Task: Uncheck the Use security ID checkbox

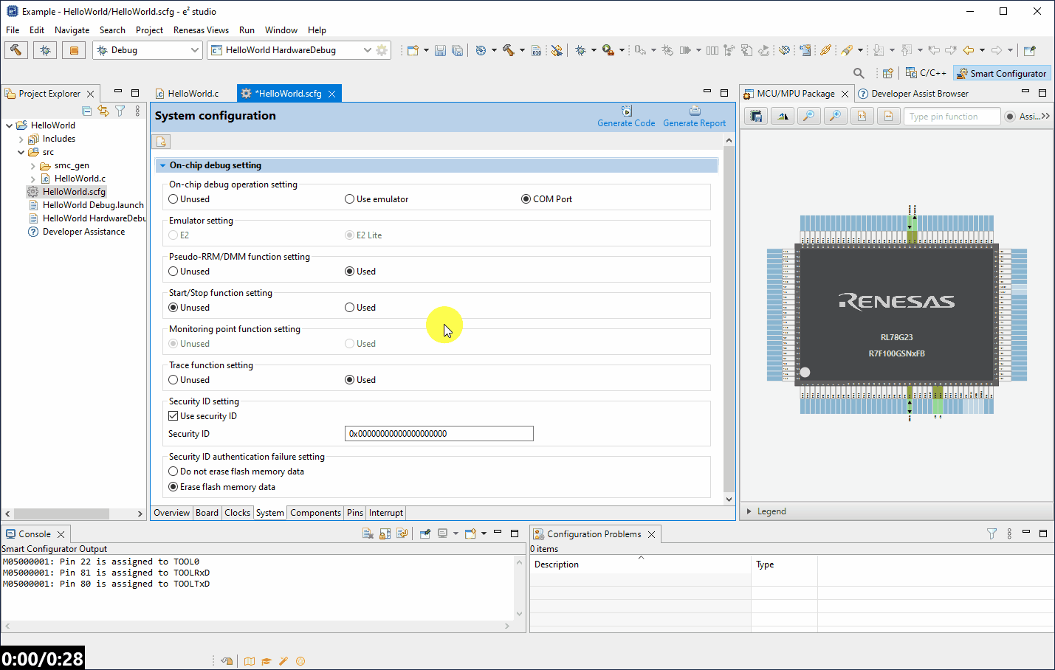Action: [172, 415]
